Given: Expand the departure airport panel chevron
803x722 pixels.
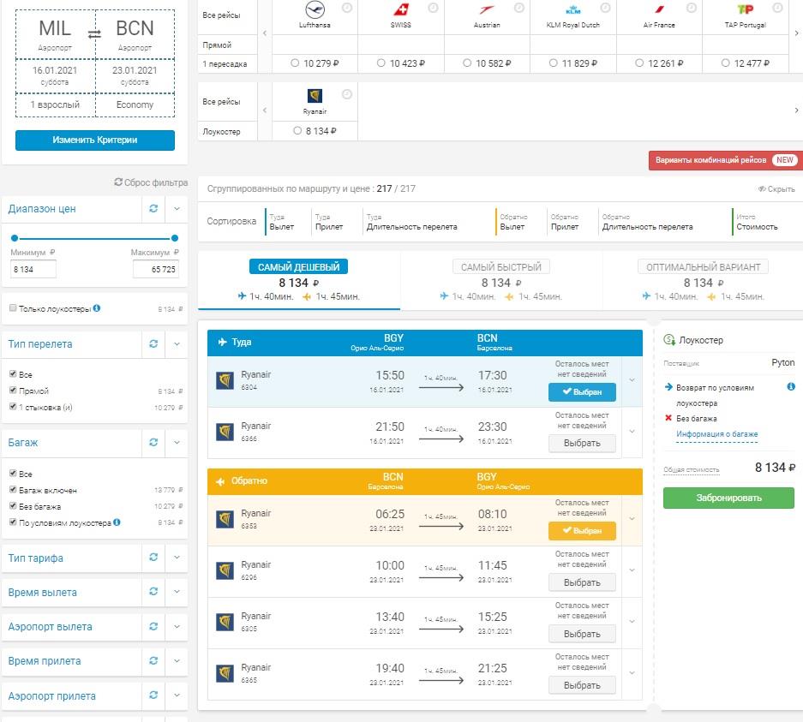Looking at the screenshot, I should [177, 627].
